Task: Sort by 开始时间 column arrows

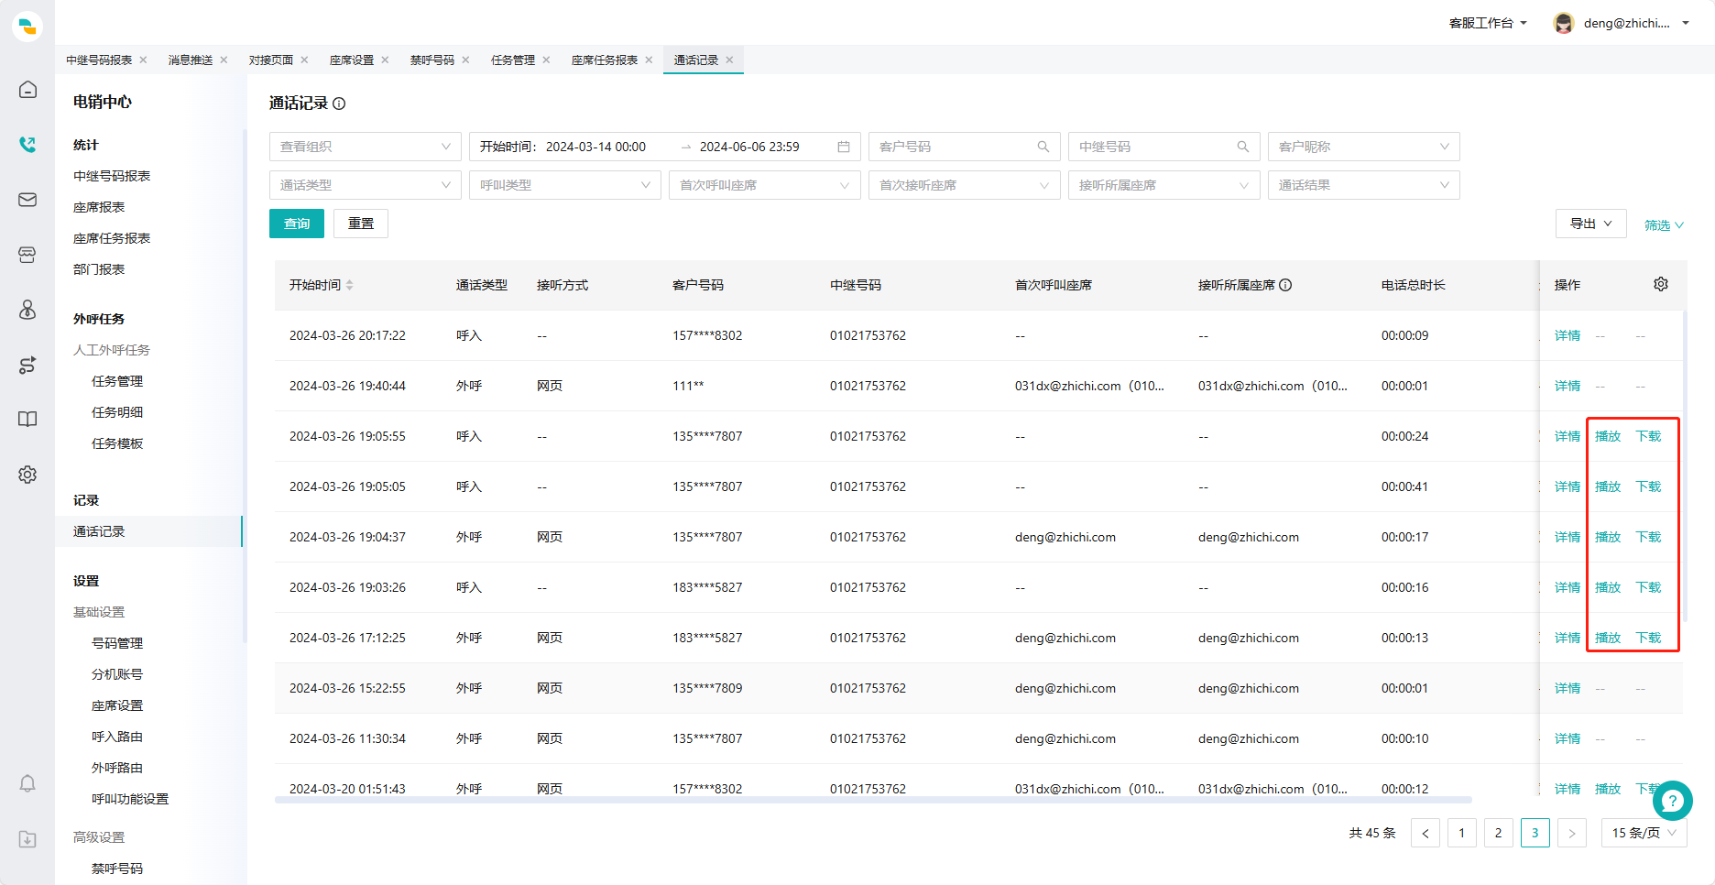Action: tap(350, 285)
